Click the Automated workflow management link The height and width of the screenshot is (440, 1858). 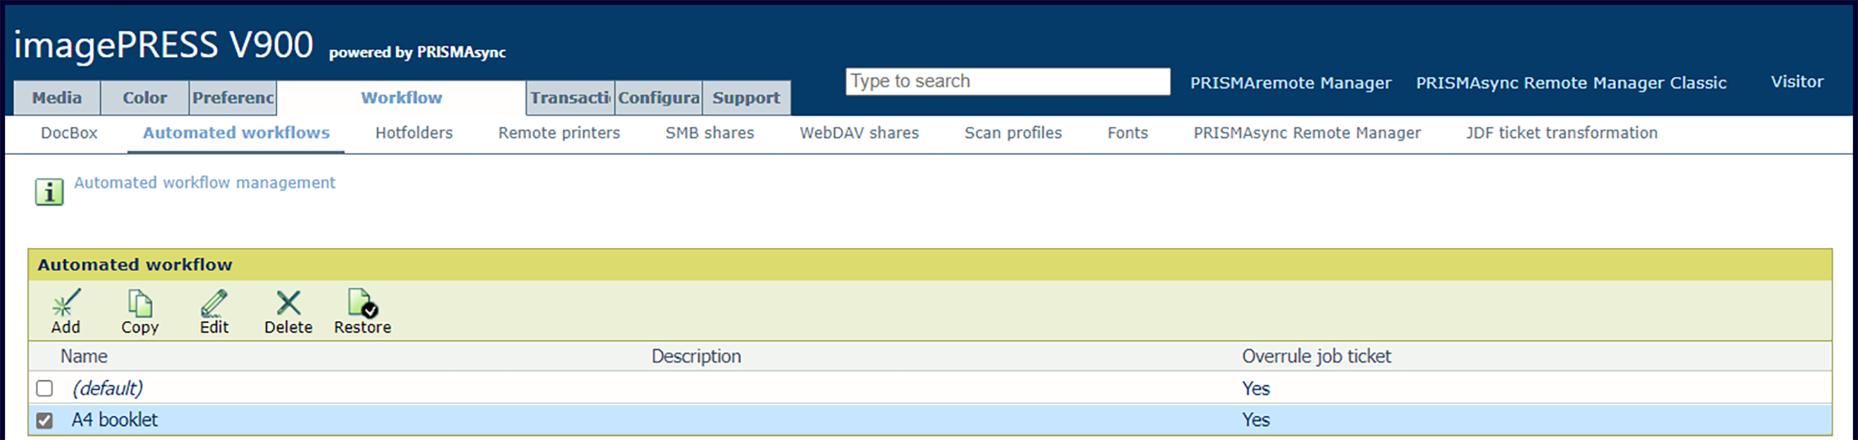[x=205, y=183]
